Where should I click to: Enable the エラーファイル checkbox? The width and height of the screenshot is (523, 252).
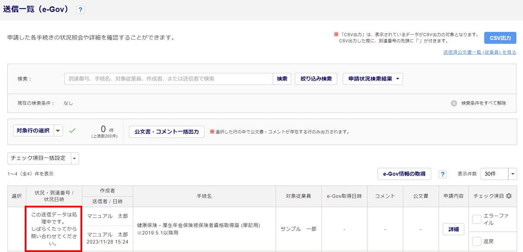pos(477,220)
